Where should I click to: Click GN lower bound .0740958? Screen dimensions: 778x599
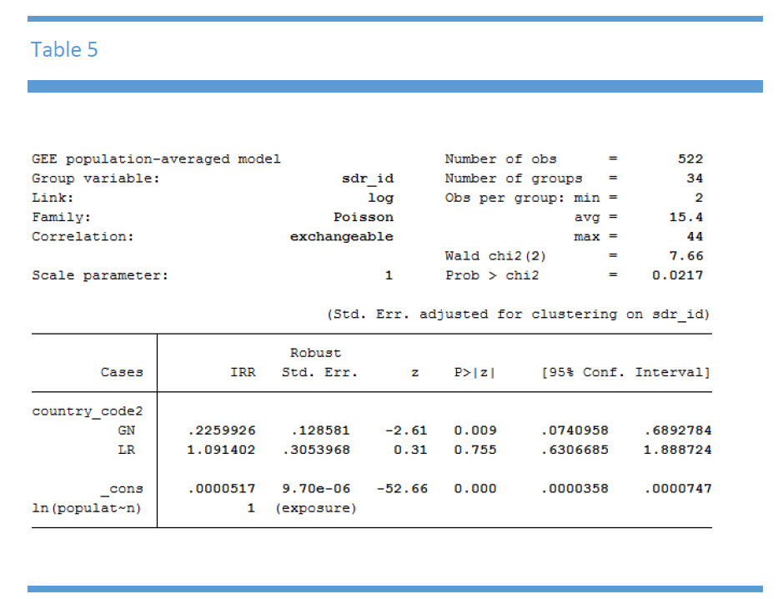[574, 430]
